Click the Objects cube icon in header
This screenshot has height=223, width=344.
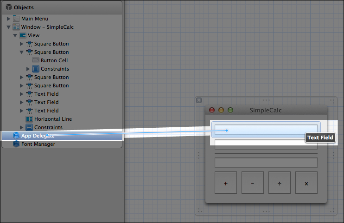9,7
